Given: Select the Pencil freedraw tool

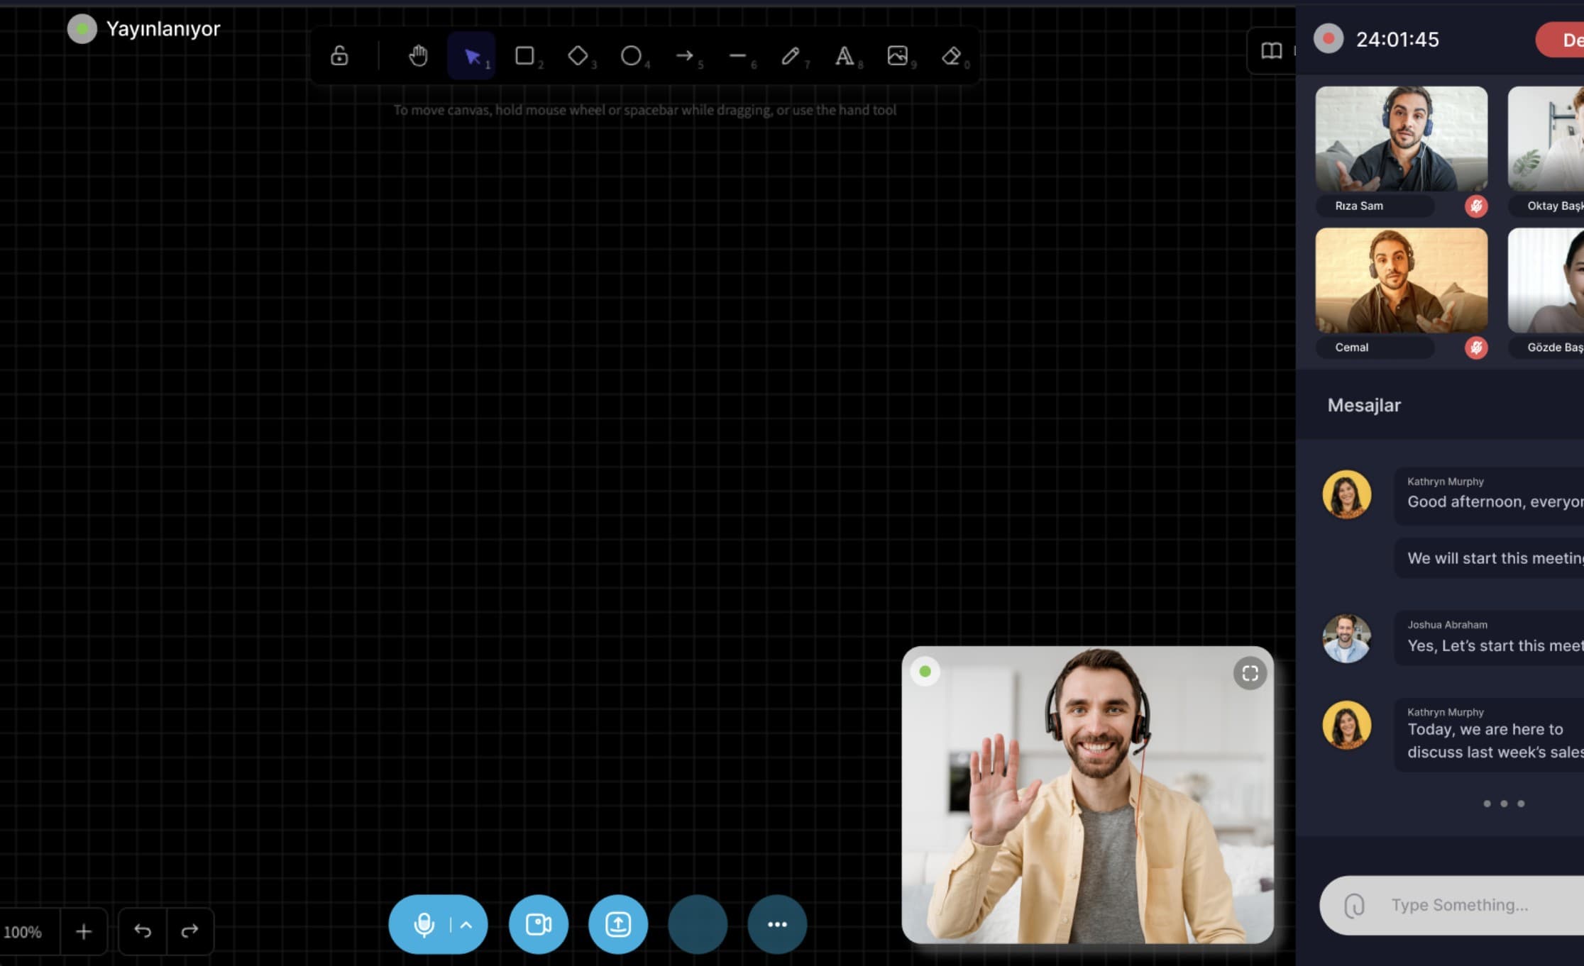Looking at the screenshot, I should 791,55.
